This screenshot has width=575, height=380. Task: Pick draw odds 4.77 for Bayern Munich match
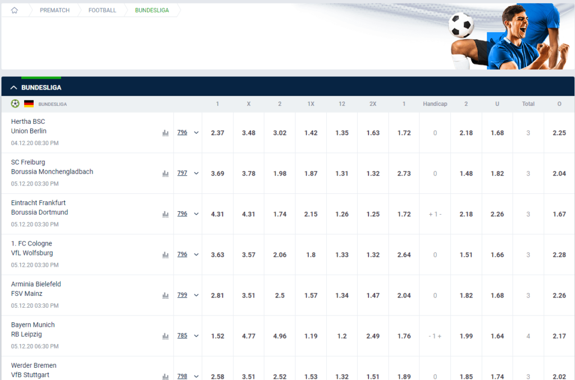pos(249,336)
